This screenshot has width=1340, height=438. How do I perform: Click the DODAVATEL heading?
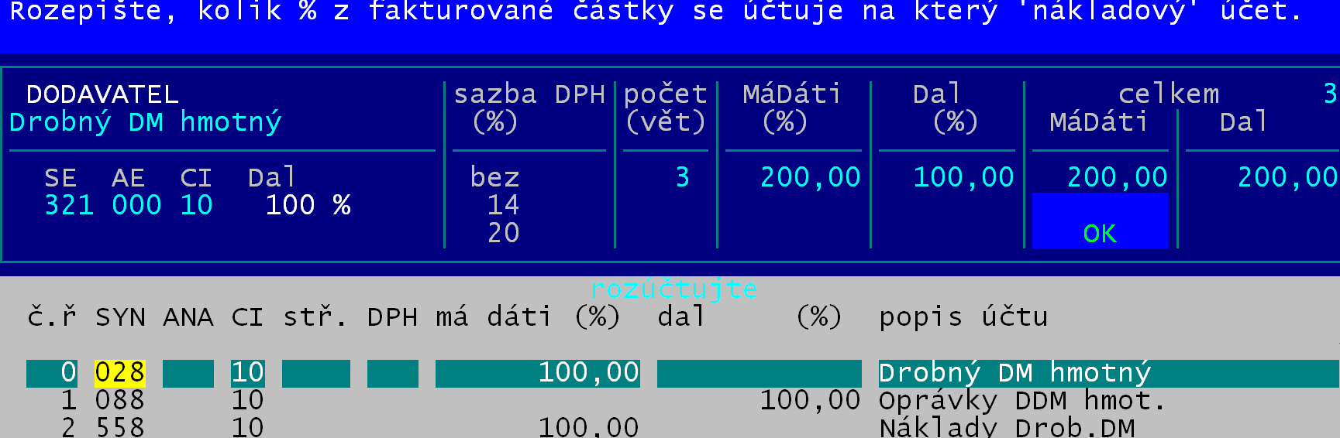(x=102, y=94)
